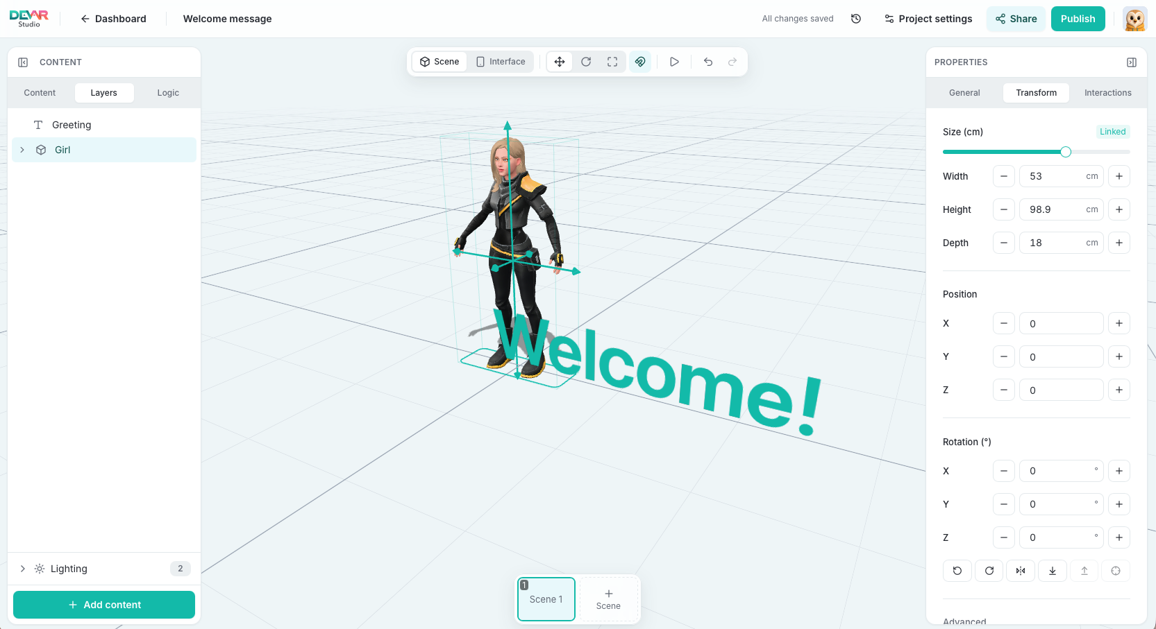The height and width of the screenshot is (629, 1156).
Task: Collapse the Properties panel icon
Action: coord(1132,62)
